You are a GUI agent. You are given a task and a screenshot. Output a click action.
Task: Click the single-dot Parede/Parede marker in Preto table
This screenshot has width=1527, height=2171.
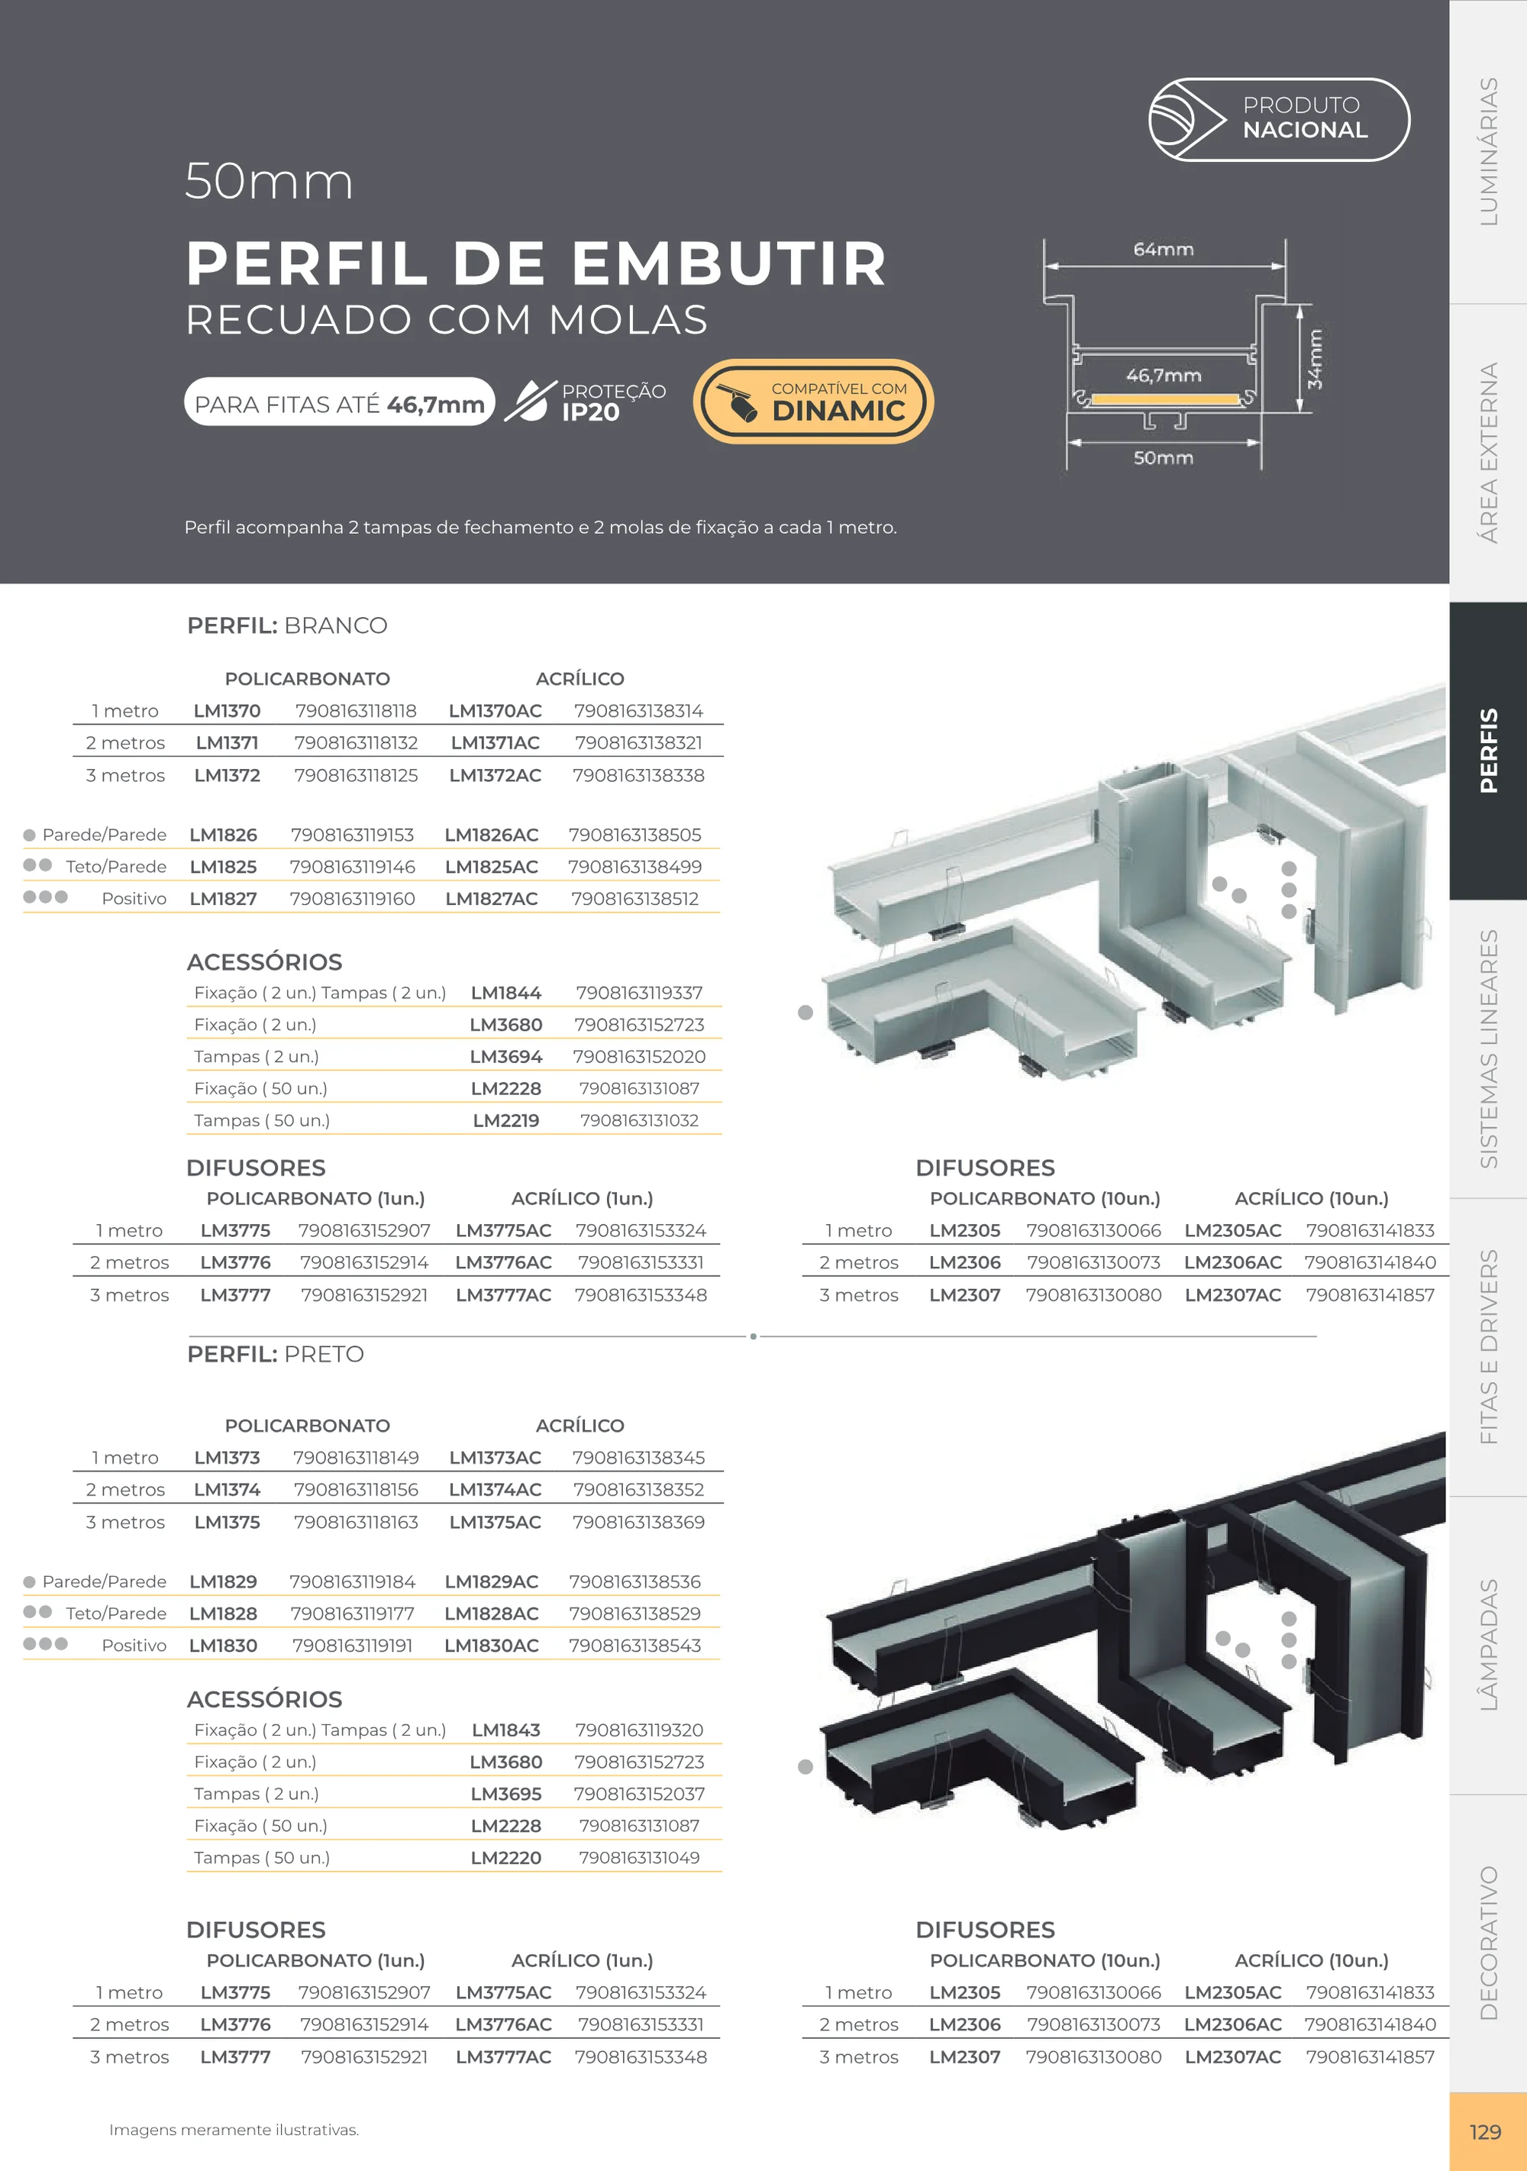click(29, 1582)
